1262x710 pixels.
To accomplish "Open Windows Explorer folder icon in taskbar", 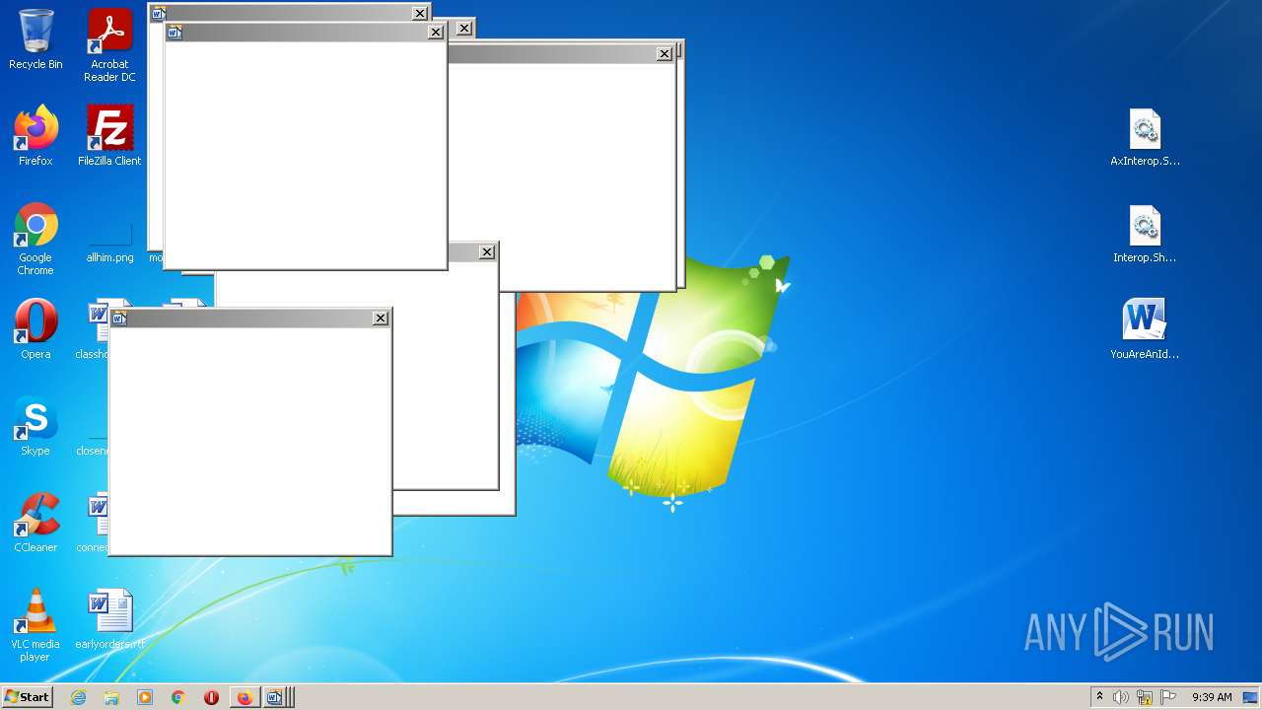I will point(111,697).
